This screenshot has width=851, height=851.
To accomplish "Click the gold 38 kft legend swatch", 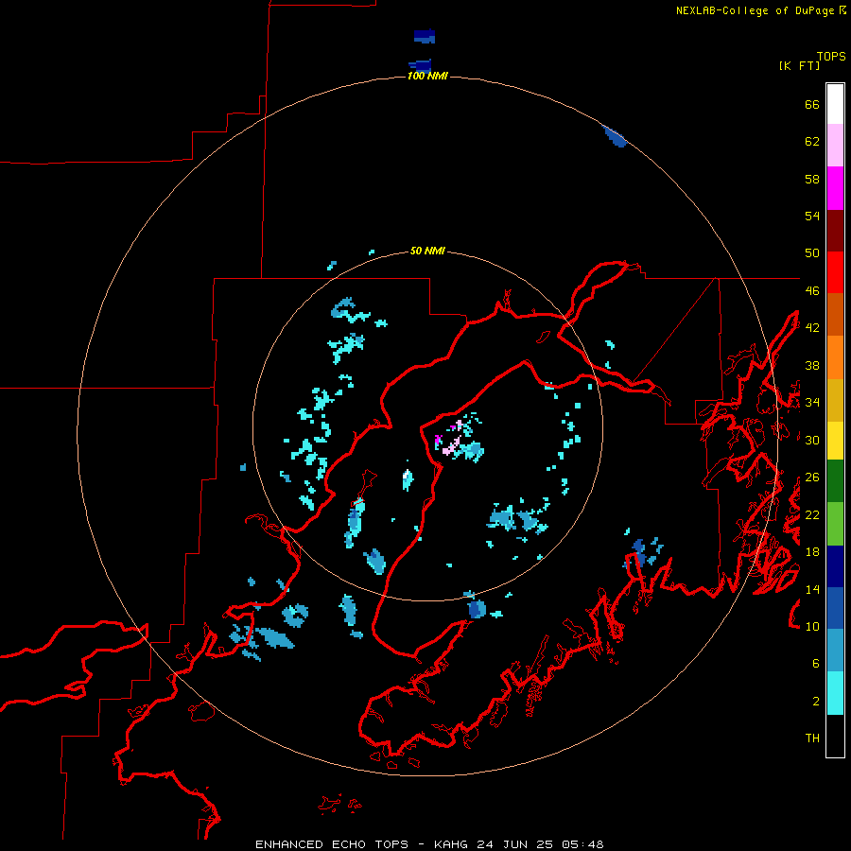I will (x=835, y=400).
